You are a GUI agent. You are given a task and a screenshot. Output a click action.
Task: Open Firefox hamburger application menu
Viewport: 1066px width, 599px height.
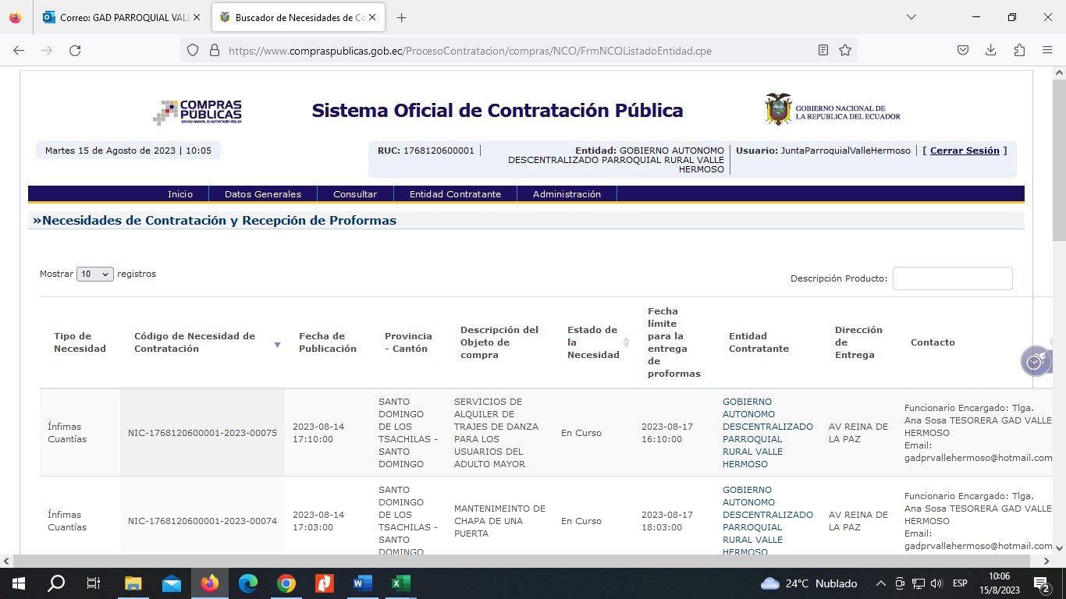click(1047, 50)
